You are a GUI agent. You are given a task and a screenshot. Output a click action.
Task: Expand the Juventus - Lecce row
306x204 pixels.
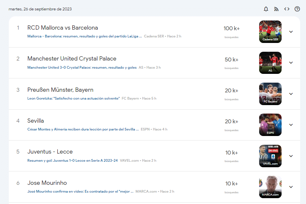291,156
